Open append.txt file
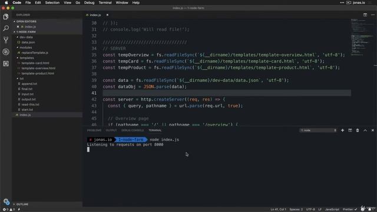The height and width of the screenshot is (212, 377). tap(29, 84)
